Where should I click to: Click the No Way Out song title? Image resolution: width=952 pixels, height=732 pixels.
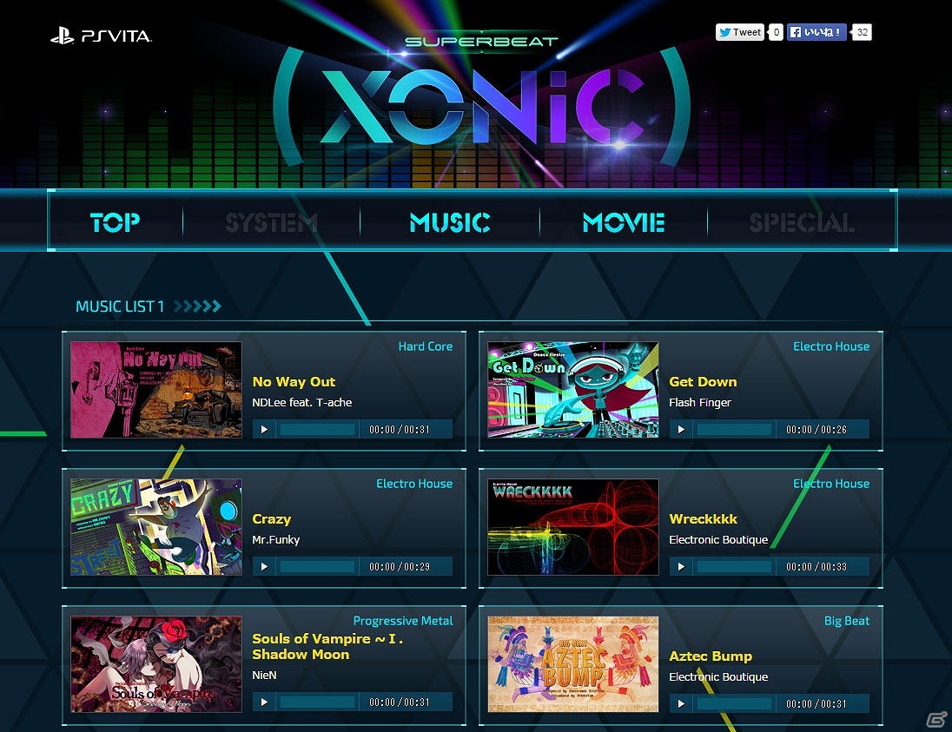click(294, 382)
